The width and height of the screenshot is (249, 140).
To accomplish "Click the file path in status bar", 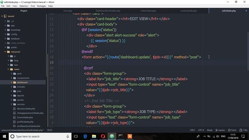I will click(x=23, y=130).
